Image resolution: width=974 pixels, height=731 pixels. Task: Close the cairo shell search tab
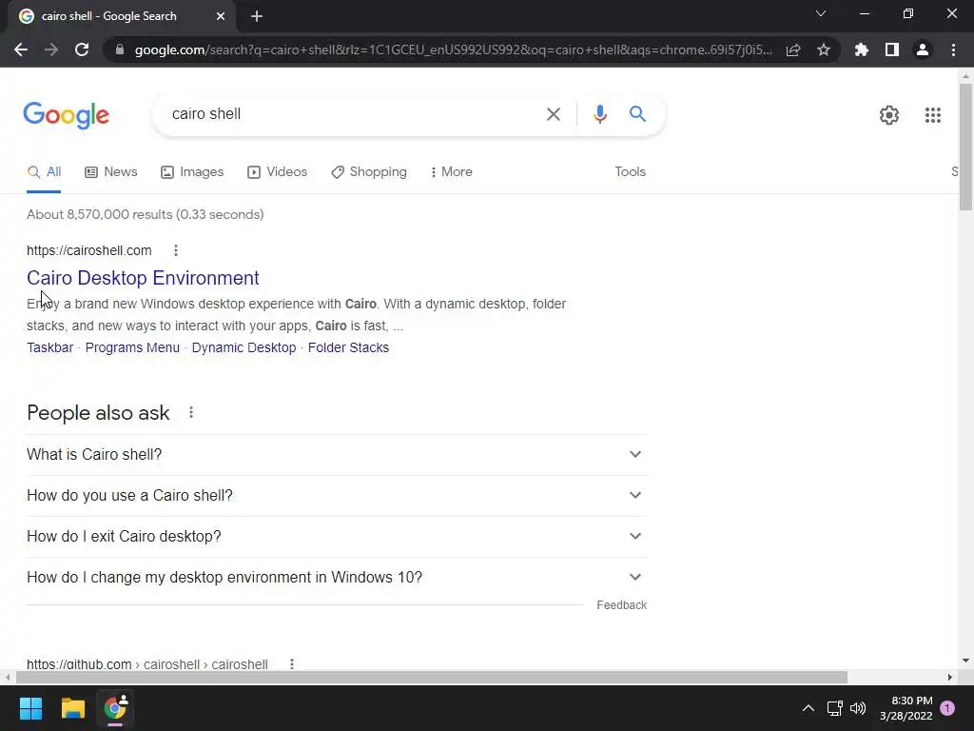tap(221, 16)
